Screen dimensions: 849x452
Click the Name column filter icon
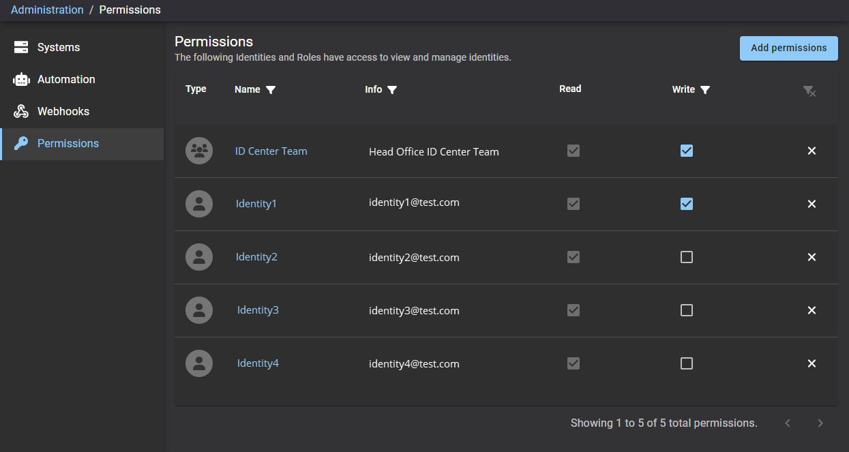271,90
